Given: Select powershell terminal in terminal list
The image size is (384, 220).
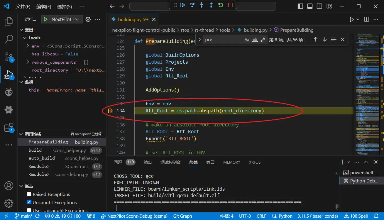Looking at the screenshot, I should tap(361, 172).
